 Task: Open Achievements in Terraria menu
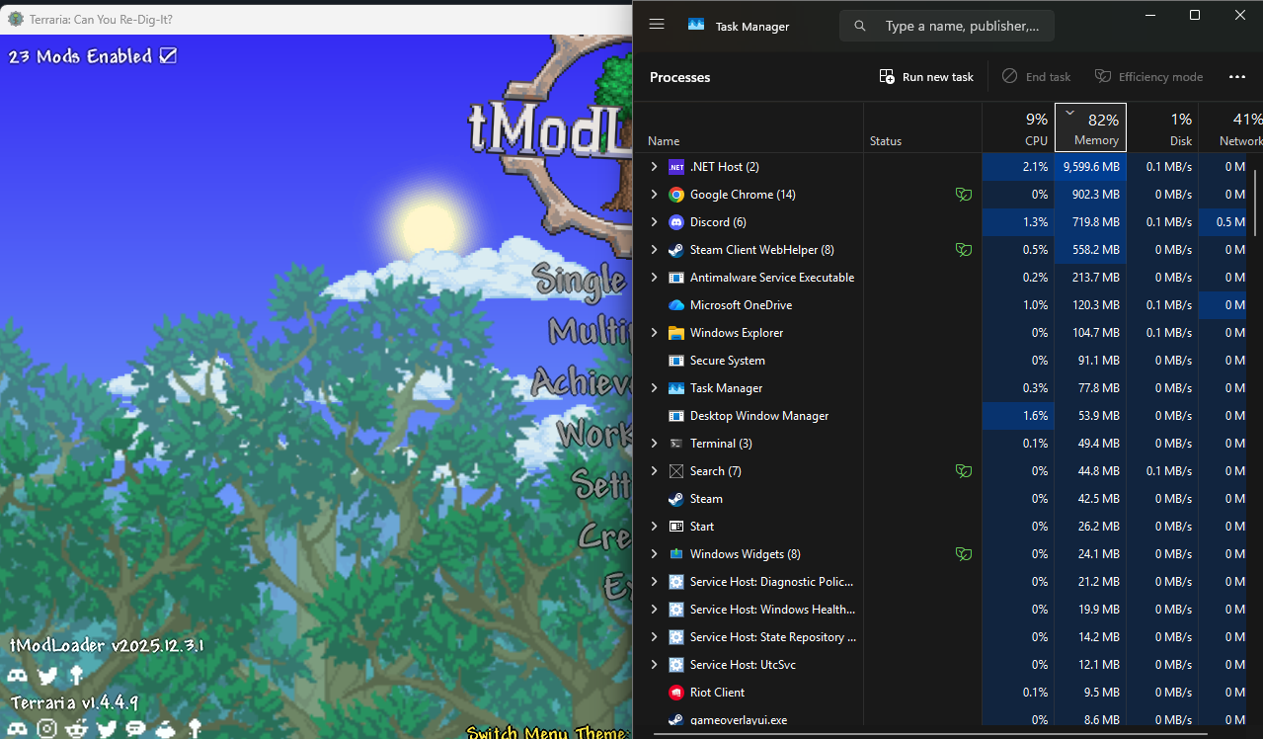582,380
